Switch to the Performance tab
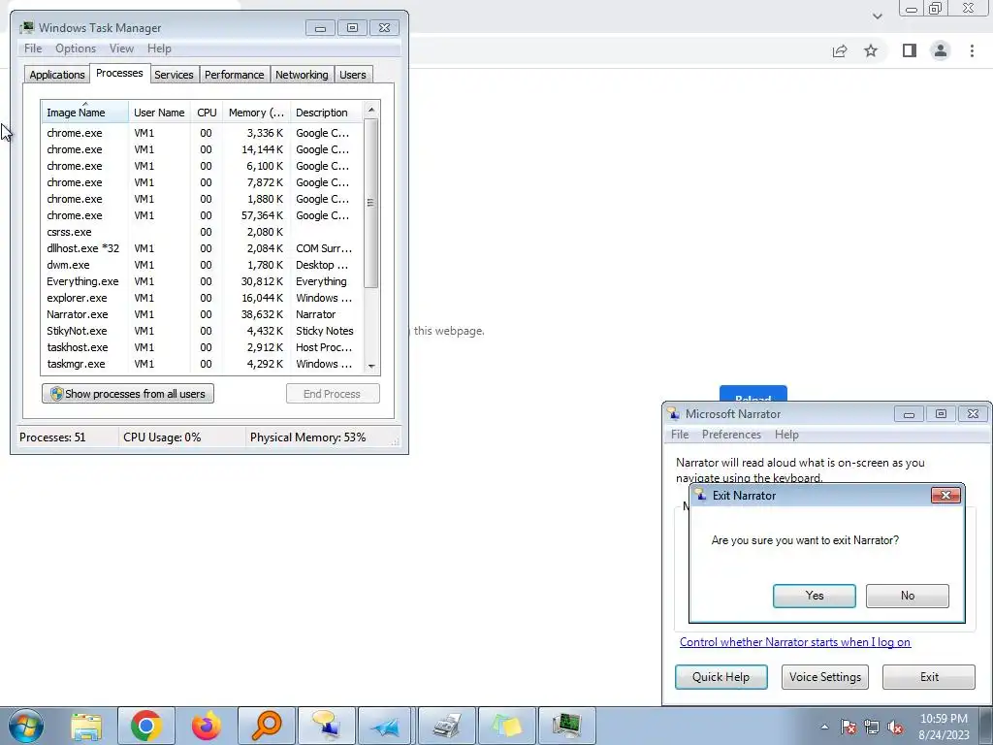The image size is (993, 745). coord(234,75)
